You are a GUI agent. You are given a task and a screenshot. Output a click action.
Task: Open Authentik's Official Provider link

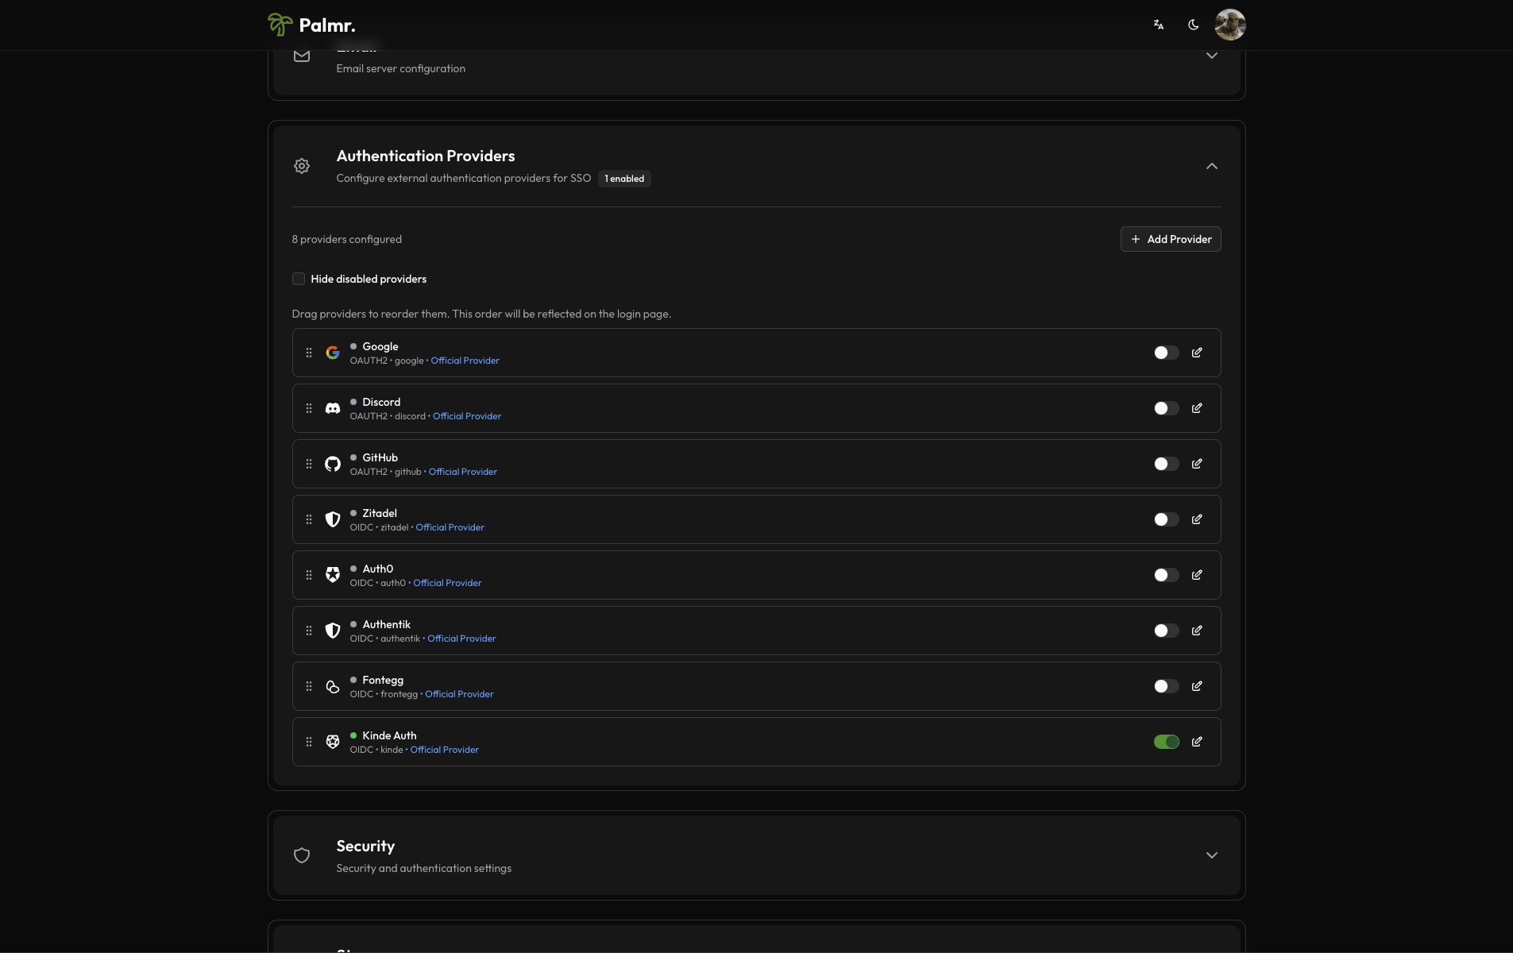[461, 639]
